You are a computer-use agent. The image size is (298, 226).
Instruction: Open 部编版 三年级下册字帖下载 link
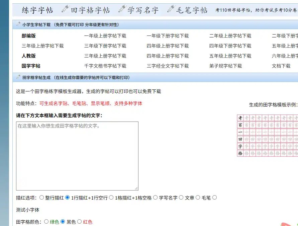[105, 46]
